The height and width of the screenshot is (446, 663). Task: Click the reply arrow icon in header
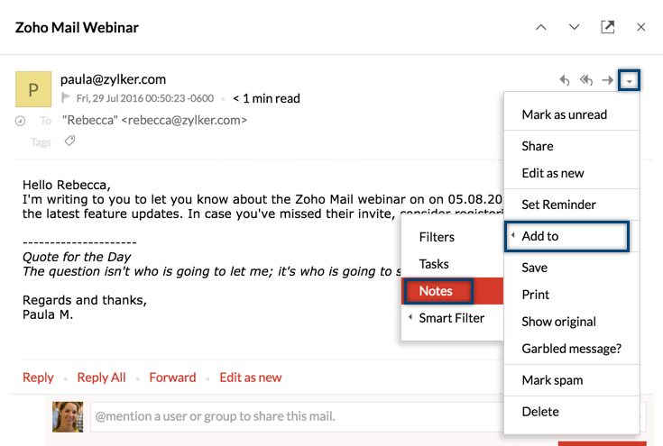[565, 80]
